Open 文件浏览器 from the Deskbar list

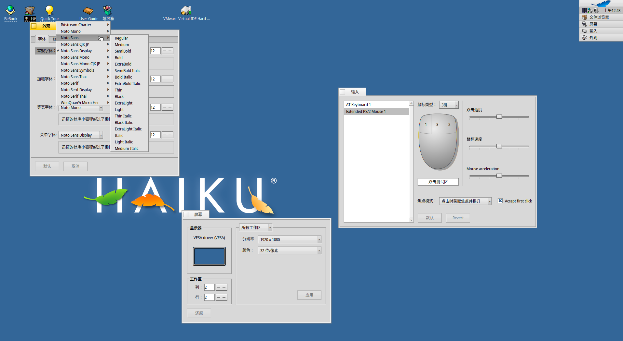(600, 17)
